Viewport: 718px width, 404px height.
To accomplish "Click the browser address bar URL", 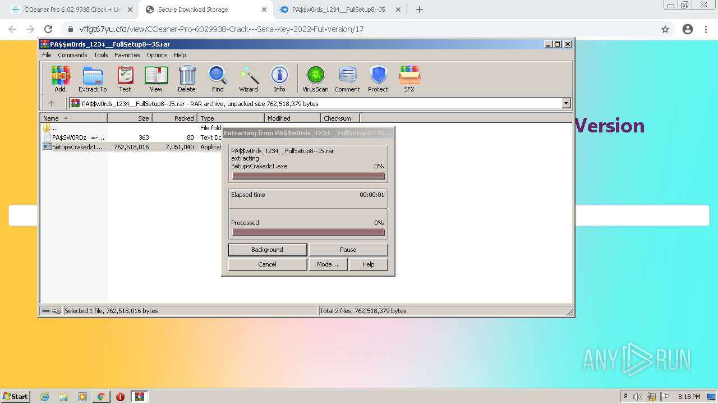I will click(222, 29).
